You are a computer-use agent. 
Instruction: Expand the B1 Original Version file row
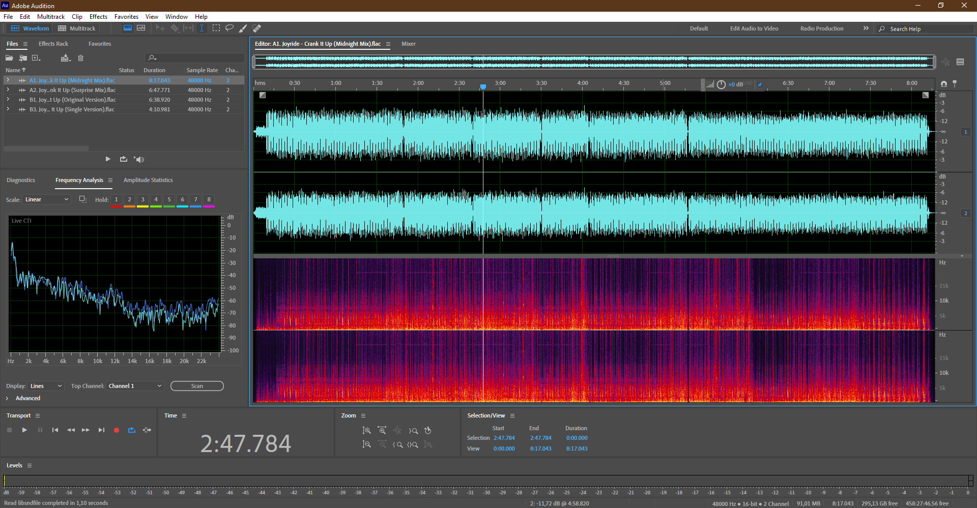tap(8, 100)
